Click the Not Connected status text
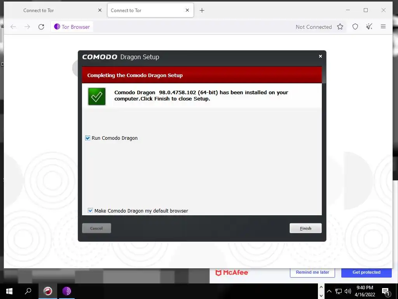 (314, 27)
